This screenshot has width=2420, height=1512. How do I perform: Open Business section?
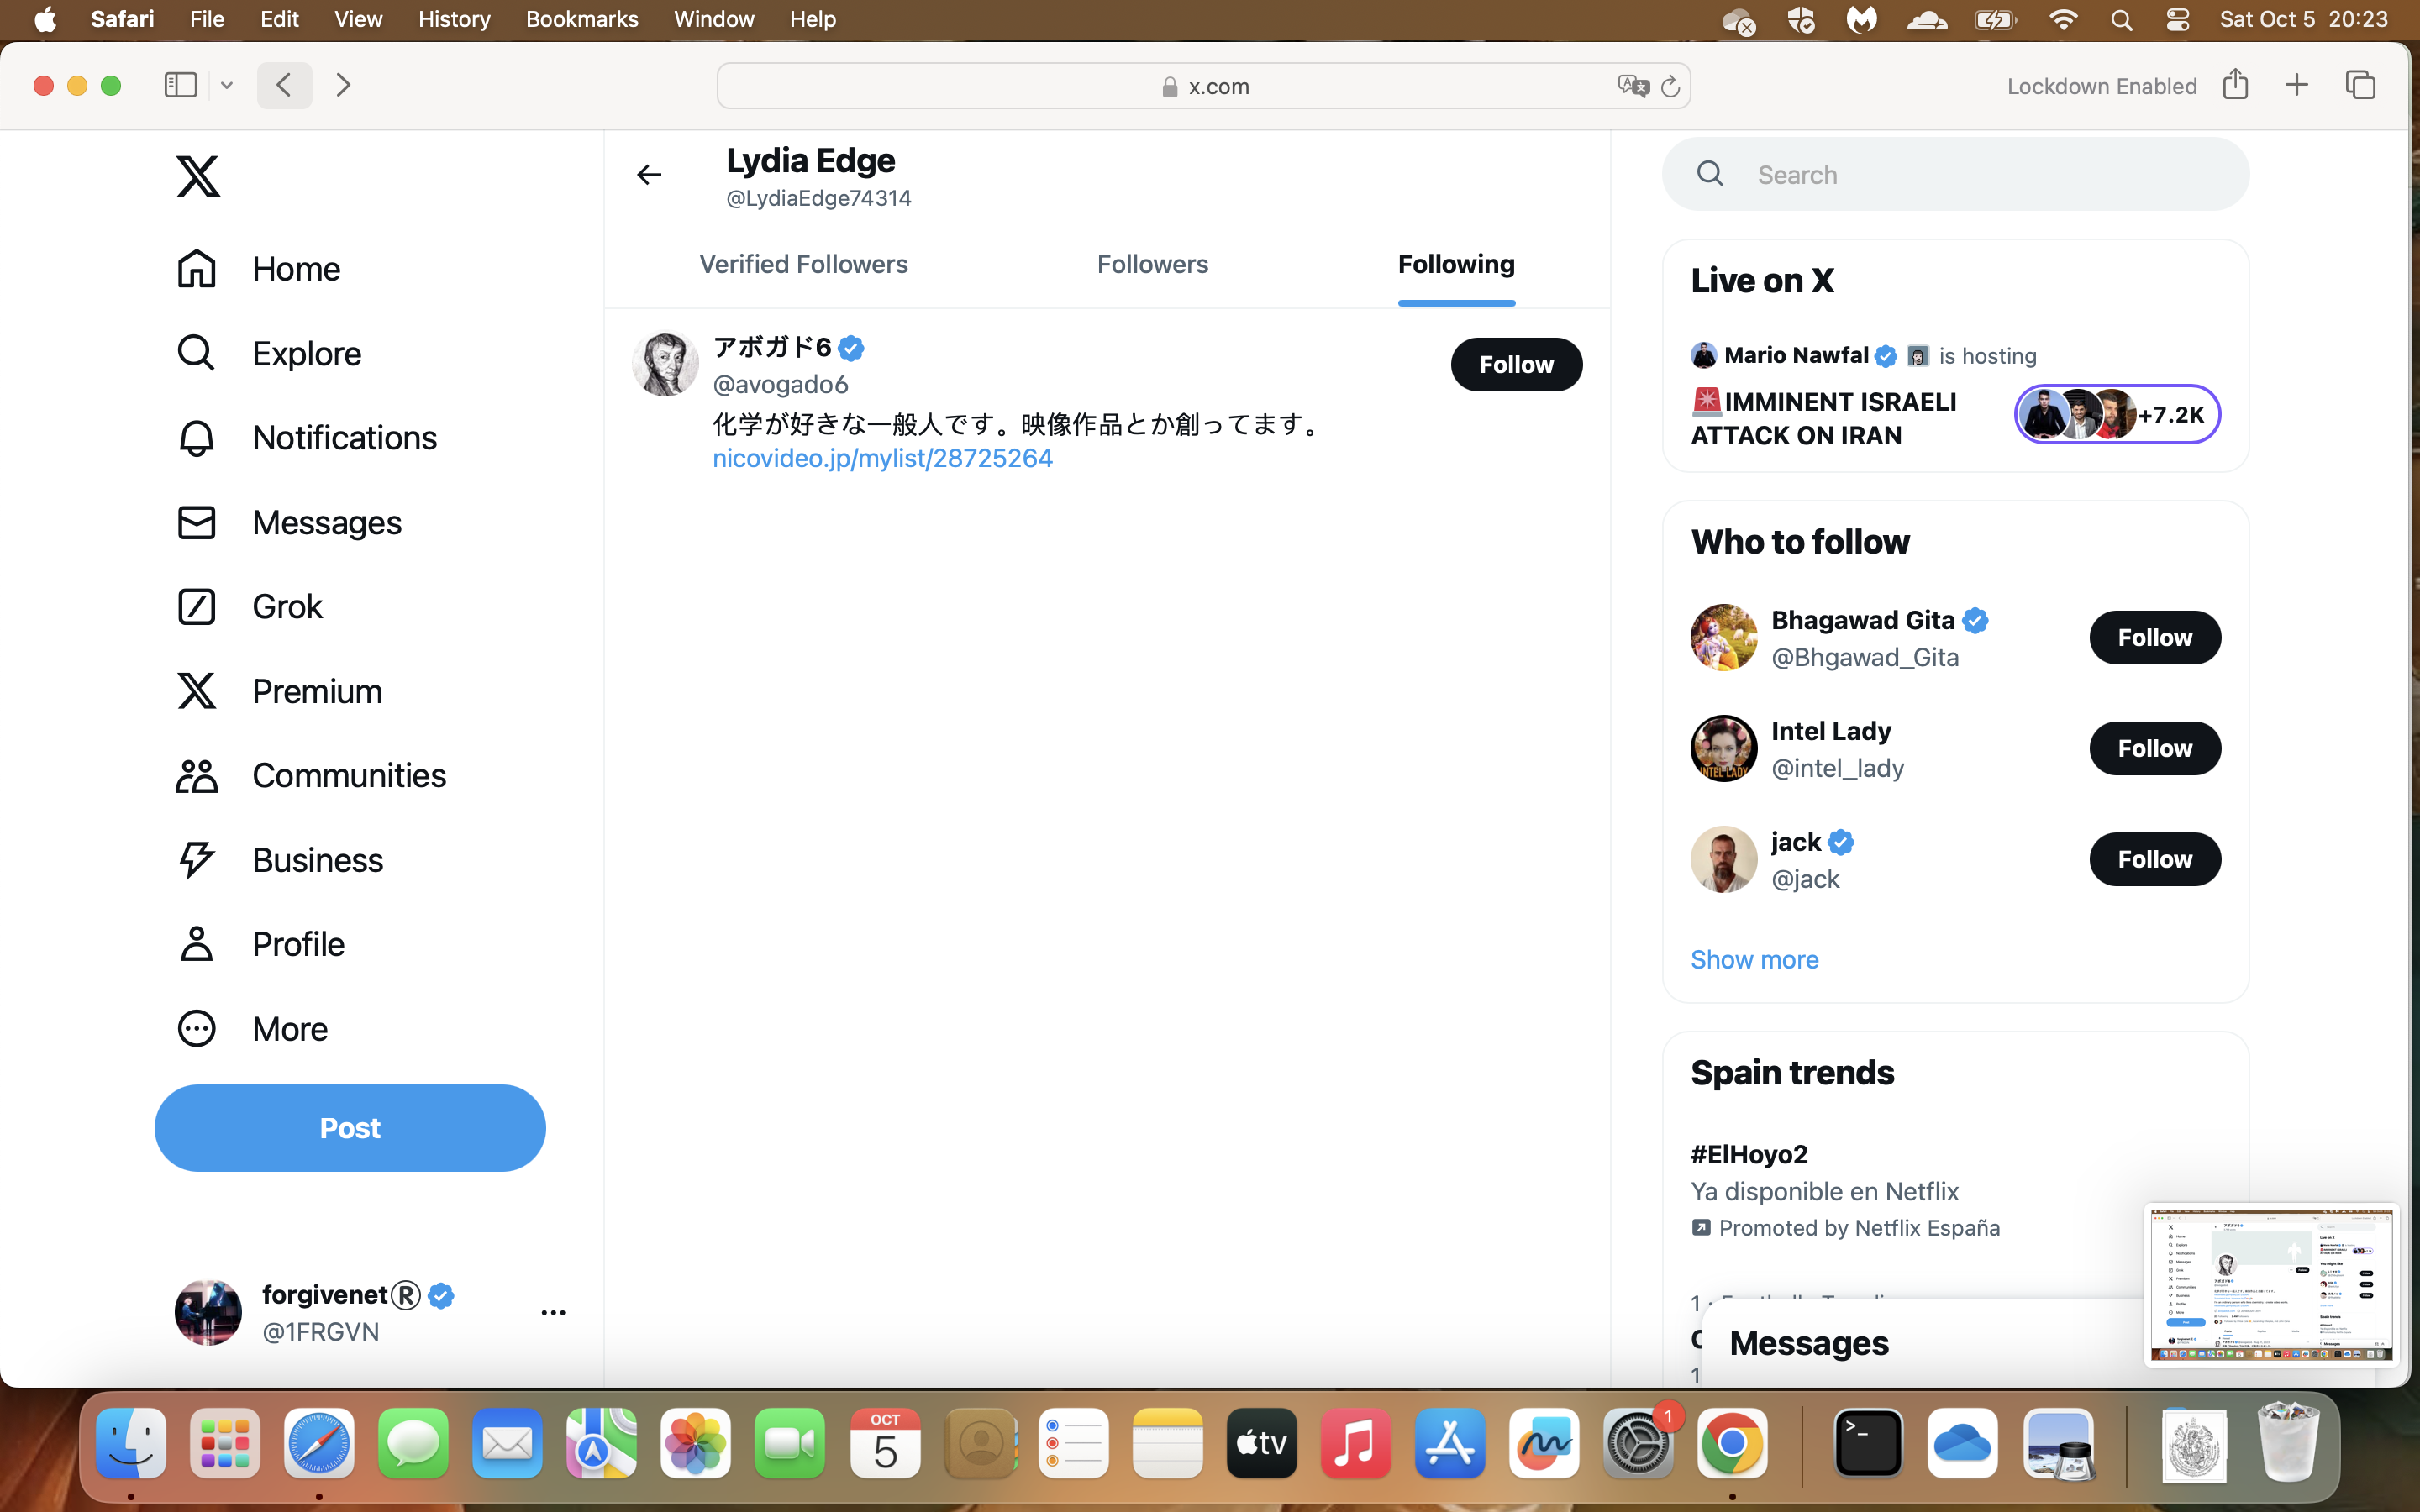[279, 860]
